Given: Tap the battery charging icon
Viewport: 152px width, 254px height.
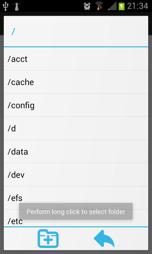Looking at the screenshot, I should [x=122, y=6].
